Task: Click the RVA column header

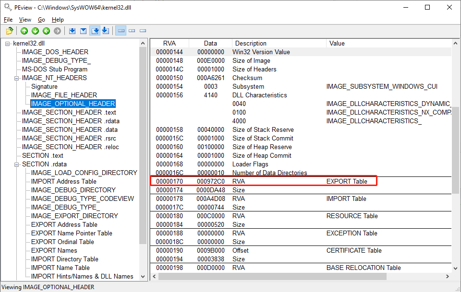Action: [x=170, y=43]
